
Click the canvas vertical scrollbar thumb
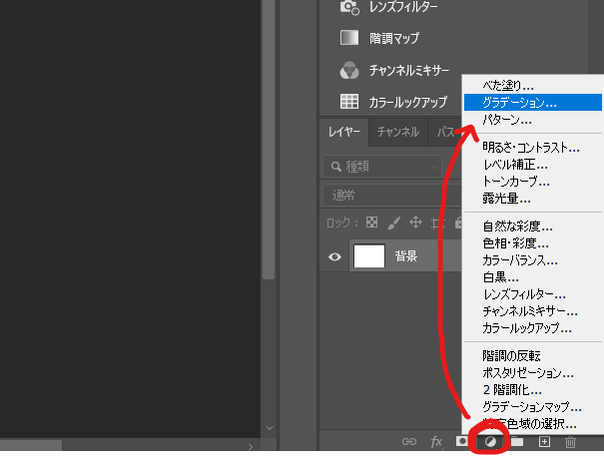(269, 139)
